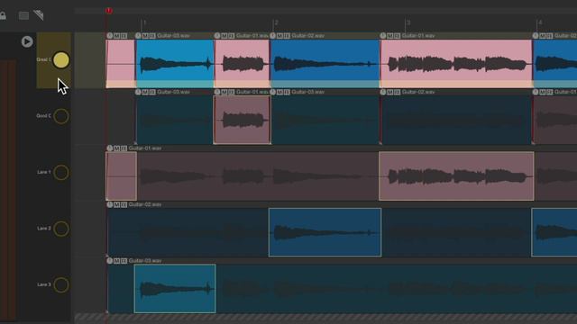Image resolution: width=577 pixels, height=324 pixels.
Task: Activate the Lane 1 selection circle
Action: pyautogui.click(x=61, y=172)
